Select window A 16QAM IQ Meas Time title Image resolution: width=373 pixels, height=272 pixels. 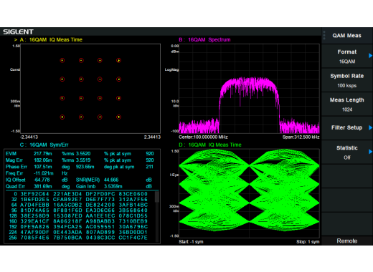coord(51,39)
